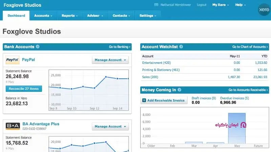Open the Reports menu

(70, 16)
